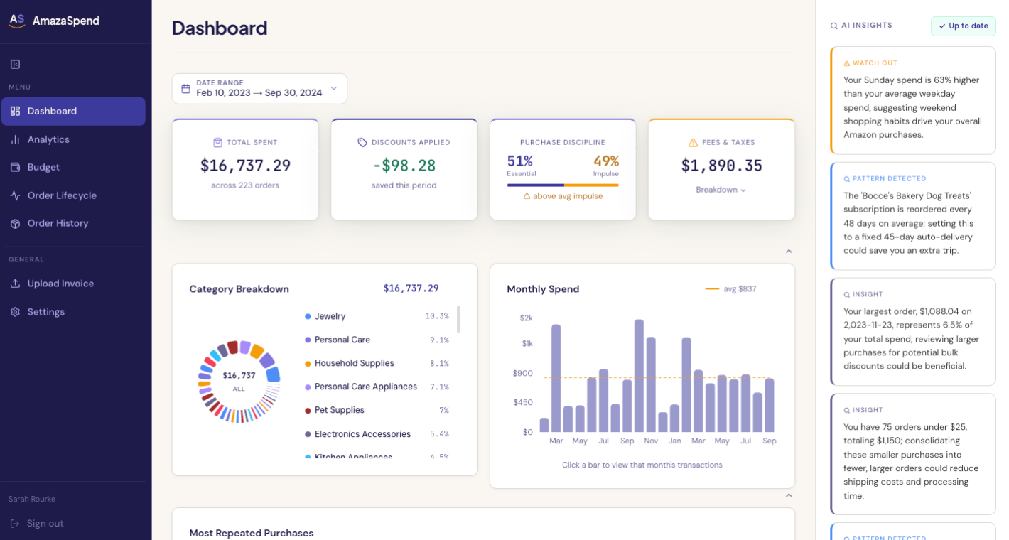The height and width of the screenshot is (540, 1009).
Task: Open the 75 orders under $25 insight
Action: (x=913, y=454)
